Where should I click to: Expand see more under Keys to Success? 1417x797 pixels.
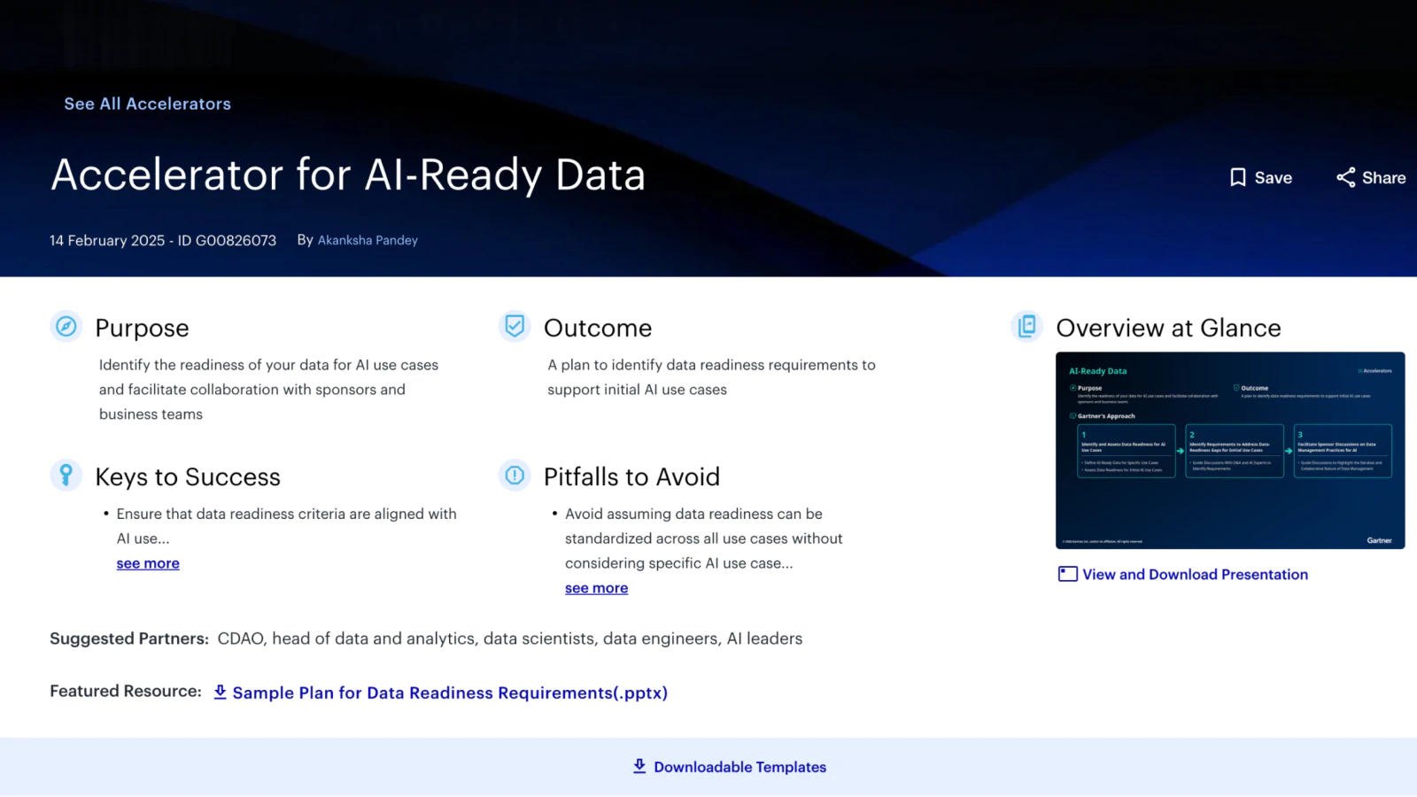147,562
